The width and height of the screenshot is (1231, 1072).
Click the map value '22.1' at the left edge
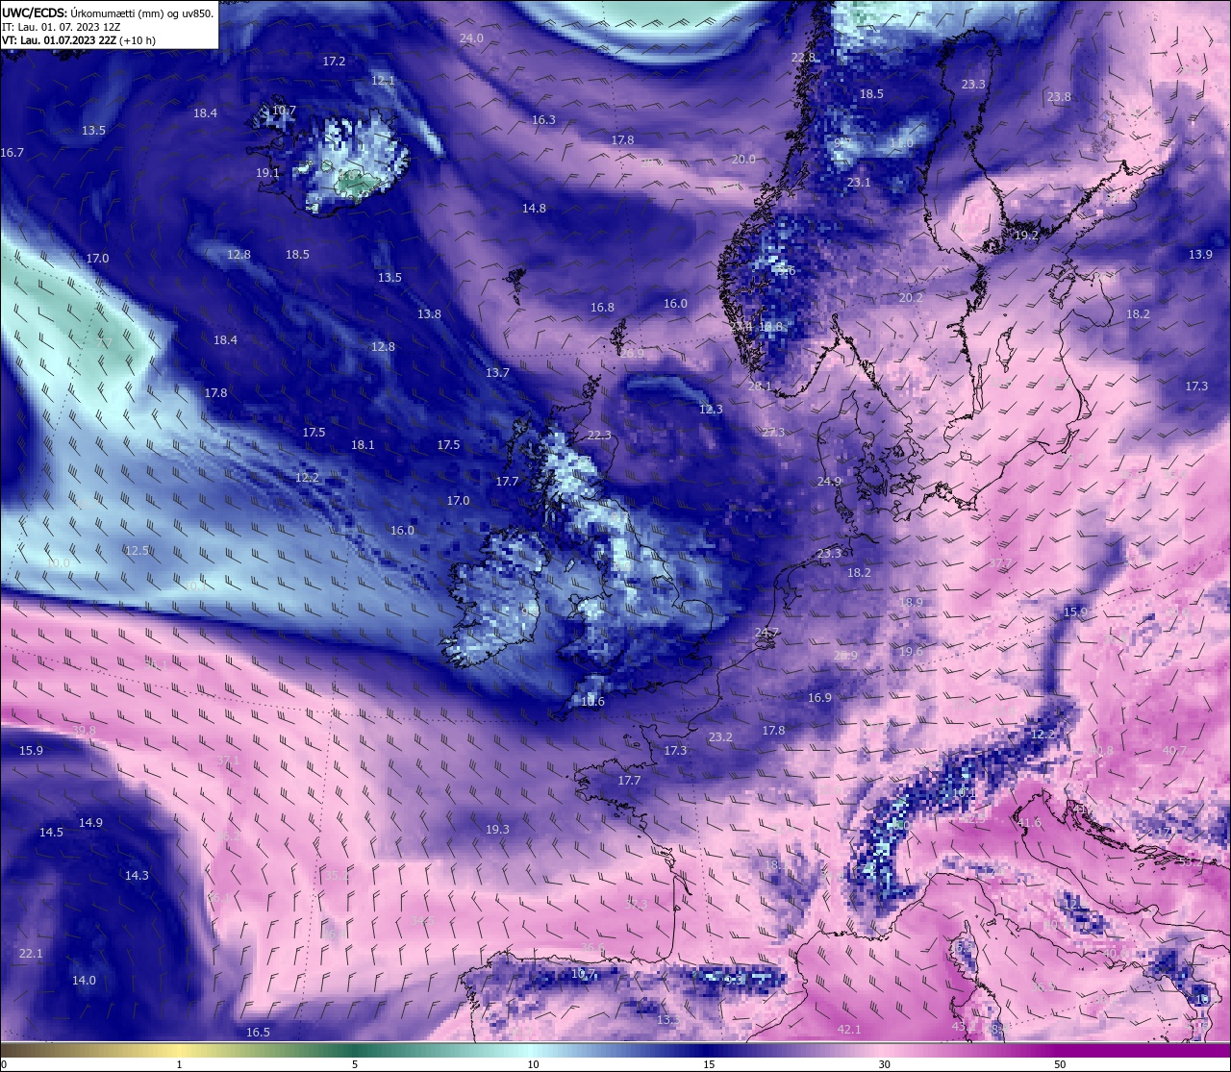(31, 954)
